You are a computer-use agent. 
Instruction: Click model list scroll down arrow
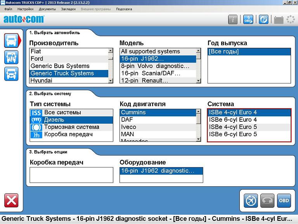pos(198,81)
